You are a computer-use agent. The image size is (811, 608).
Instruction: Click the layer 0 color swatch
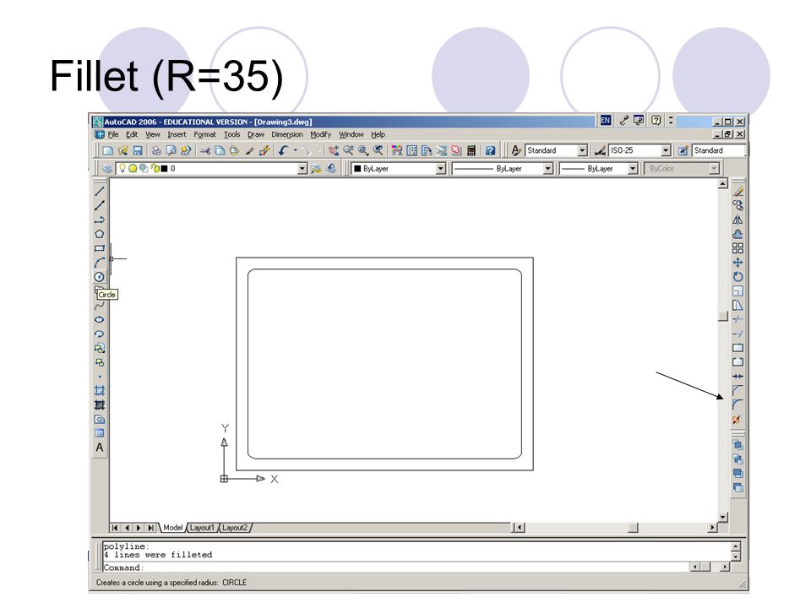(x=164, y=169)
